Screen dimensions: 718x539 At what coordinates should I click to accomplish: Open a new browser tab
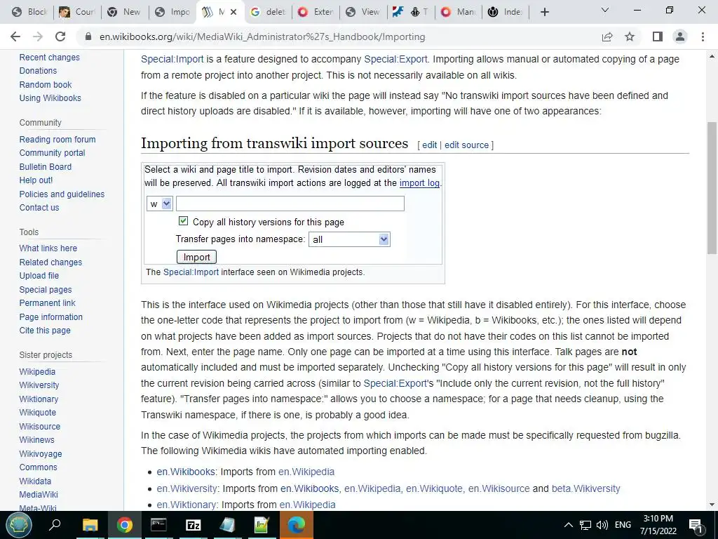tap(544, 12)
